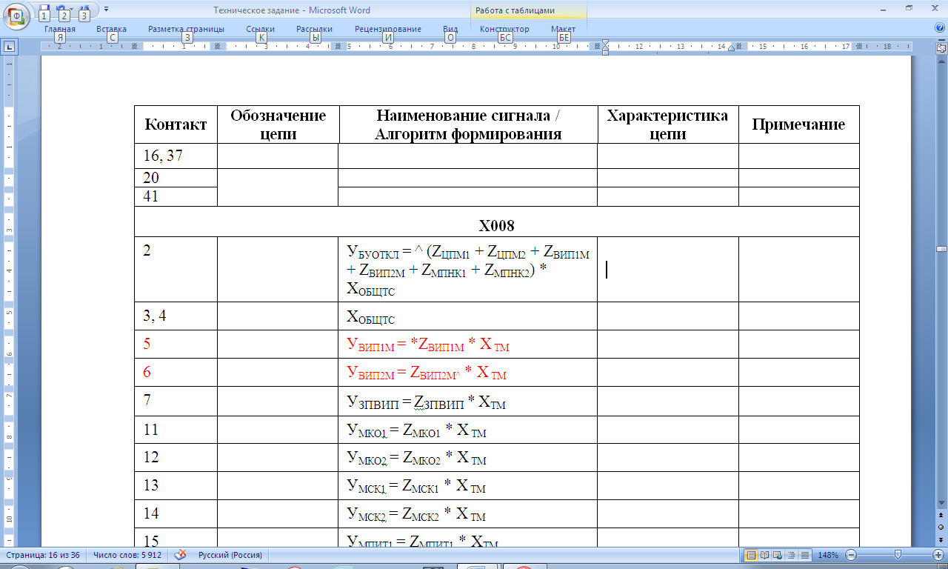948x569 pixels.
Task: Click the contact cell 13
Action: (x=175, y=486)
